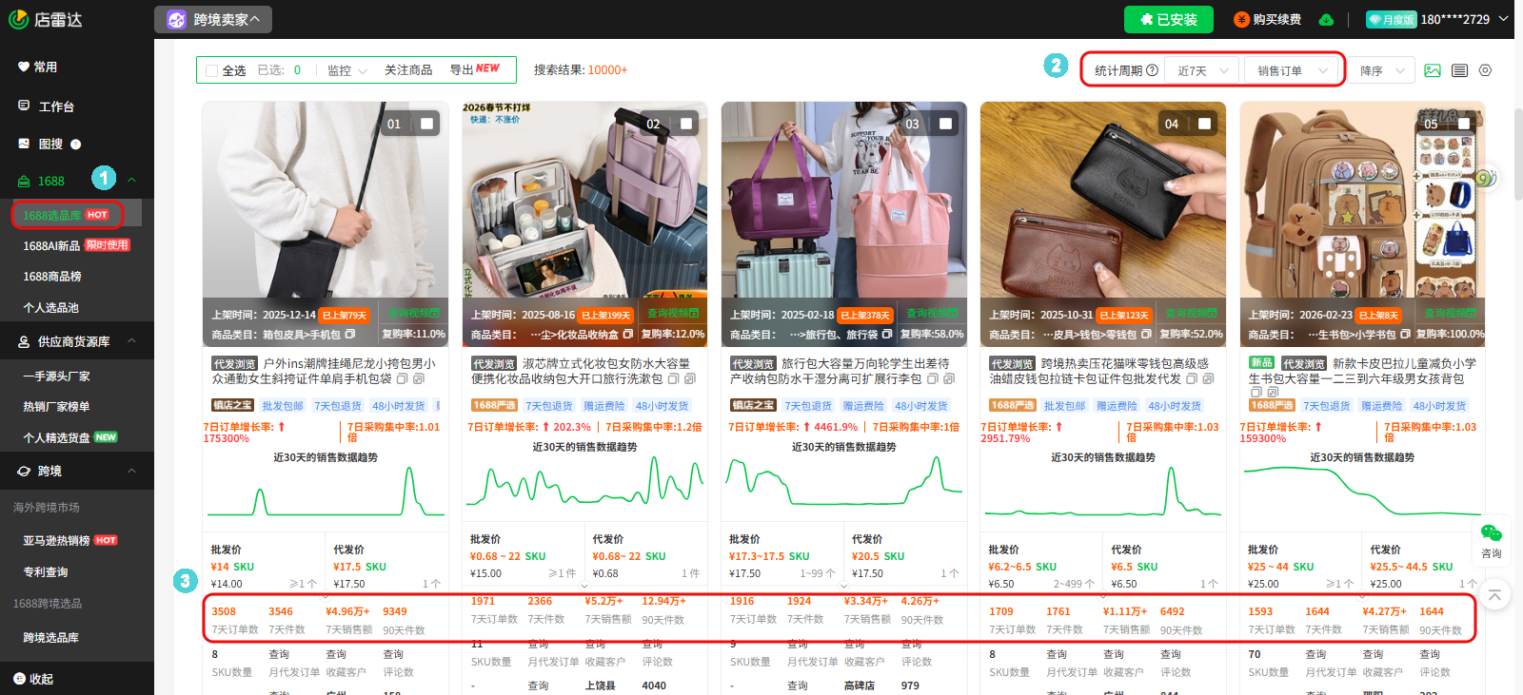Expand the 降序 order dropdown
Viewport: 1523px width, 695px height.
pyautogui.click(x=1381, y=70)
